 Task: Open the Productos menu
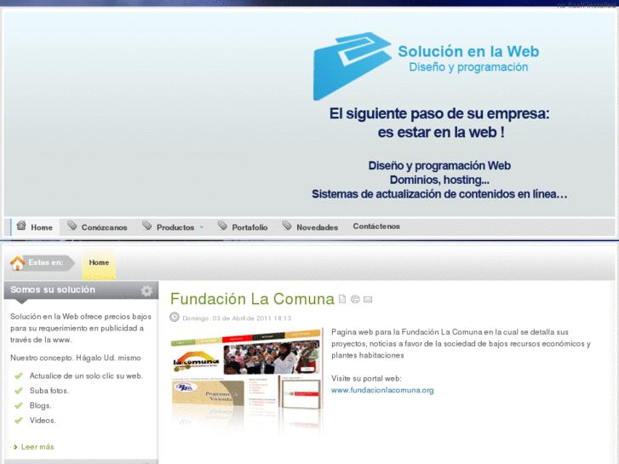pyautogui.click(x=175, y=227)
